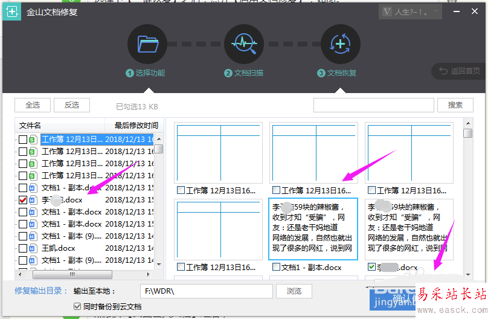Screen dimensions: 488x319
Task: Click the file list horizontal scrollbar thumb
Action: [72, 274]
